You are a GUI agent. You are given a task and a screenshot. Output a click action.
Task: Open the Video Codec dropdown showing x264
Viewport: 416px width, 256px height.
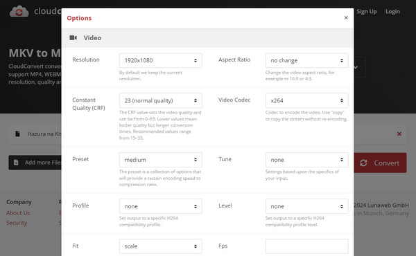point(306,100)
